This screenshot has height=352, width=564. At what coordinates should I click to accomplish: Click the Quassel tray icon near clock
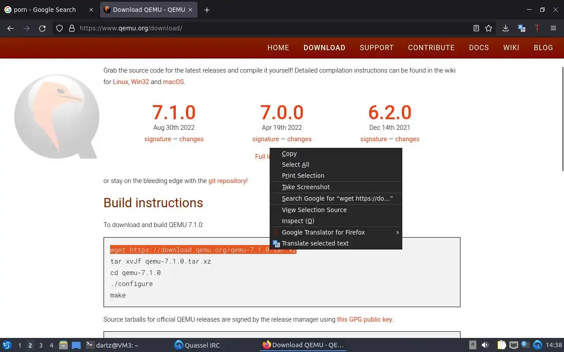[x=538, y=345]
